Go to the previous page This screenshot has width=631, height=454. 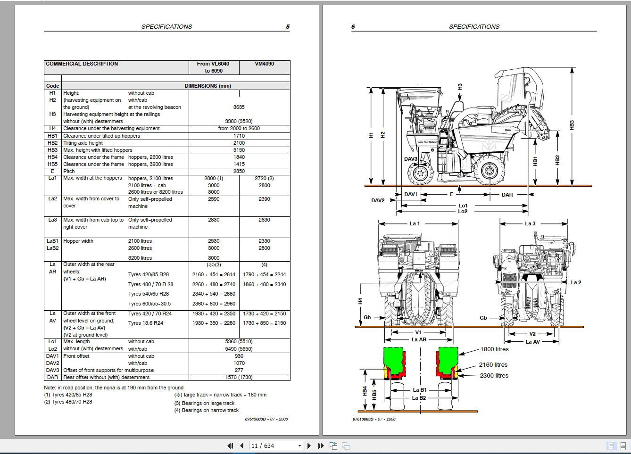(x=242, y=446)
